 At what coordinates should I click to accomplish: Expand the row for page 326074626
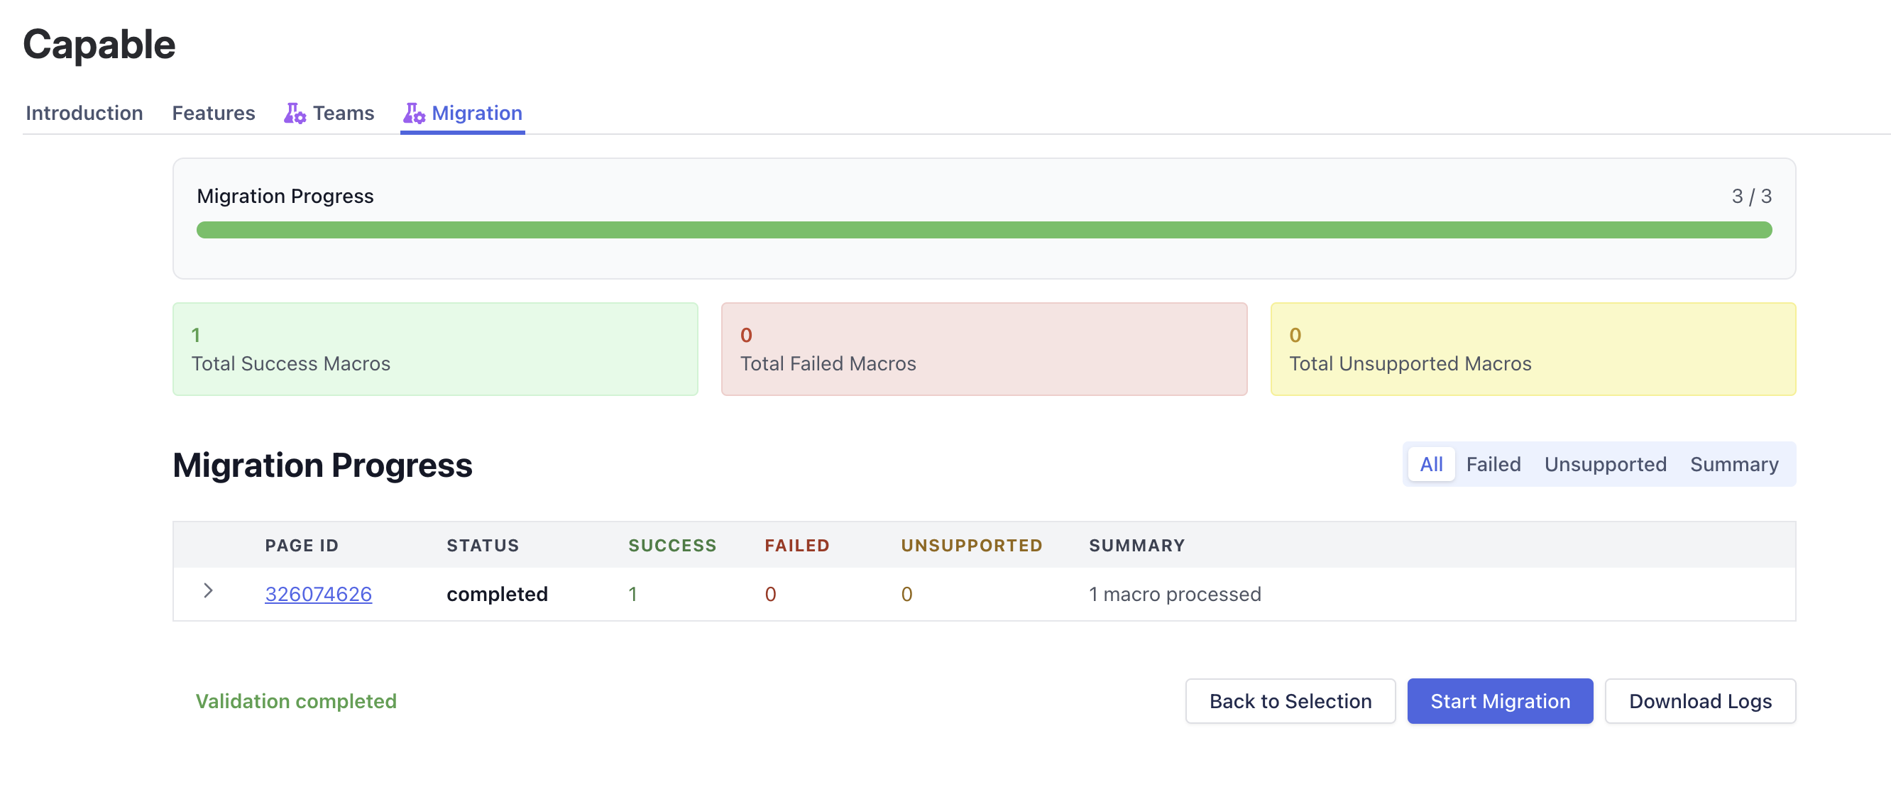pos(209,591)
